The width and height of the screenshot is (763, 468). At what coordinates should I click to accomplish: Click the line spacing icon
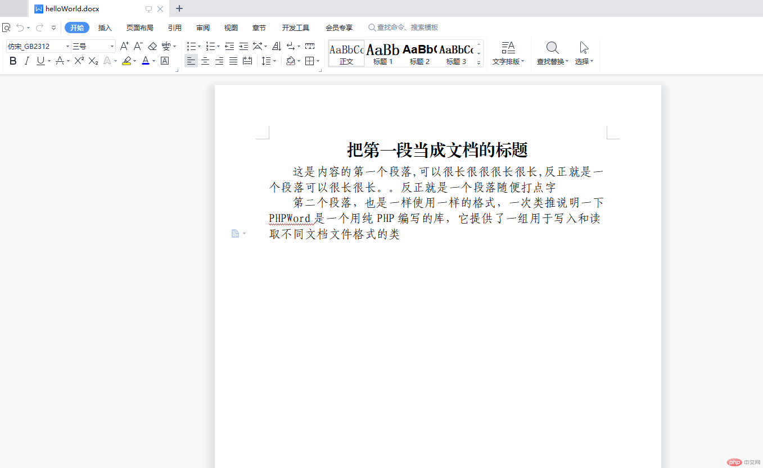[x=266, y=61]
